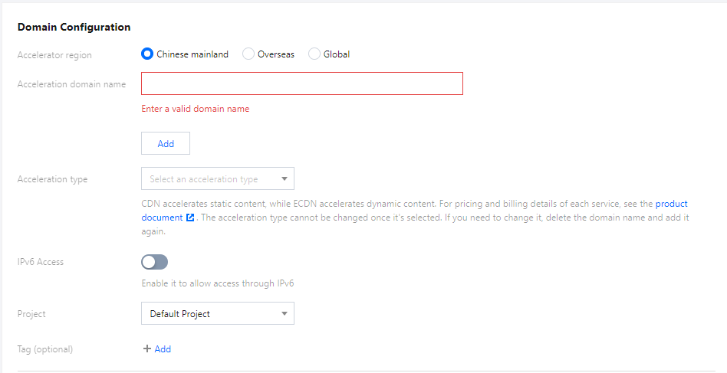The width and height of the screenshot is (727, 373).
Task: Click the Tag (optional) label
Action: tap(44, 349)
